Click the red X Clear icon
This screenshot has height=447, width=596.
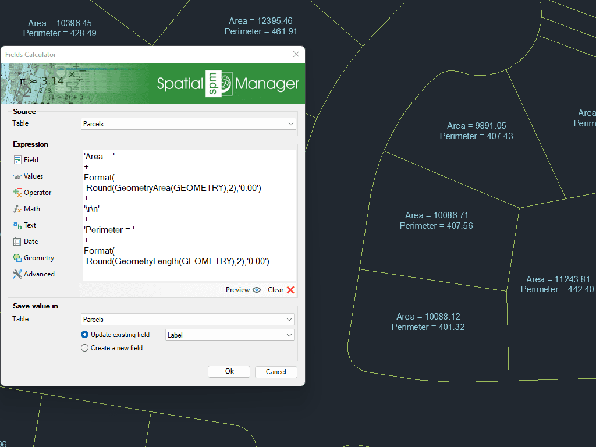coord(291,290)
